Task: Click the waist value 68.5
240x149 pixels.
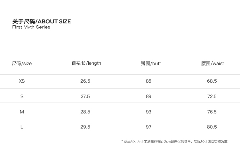Action: [212, 81]
